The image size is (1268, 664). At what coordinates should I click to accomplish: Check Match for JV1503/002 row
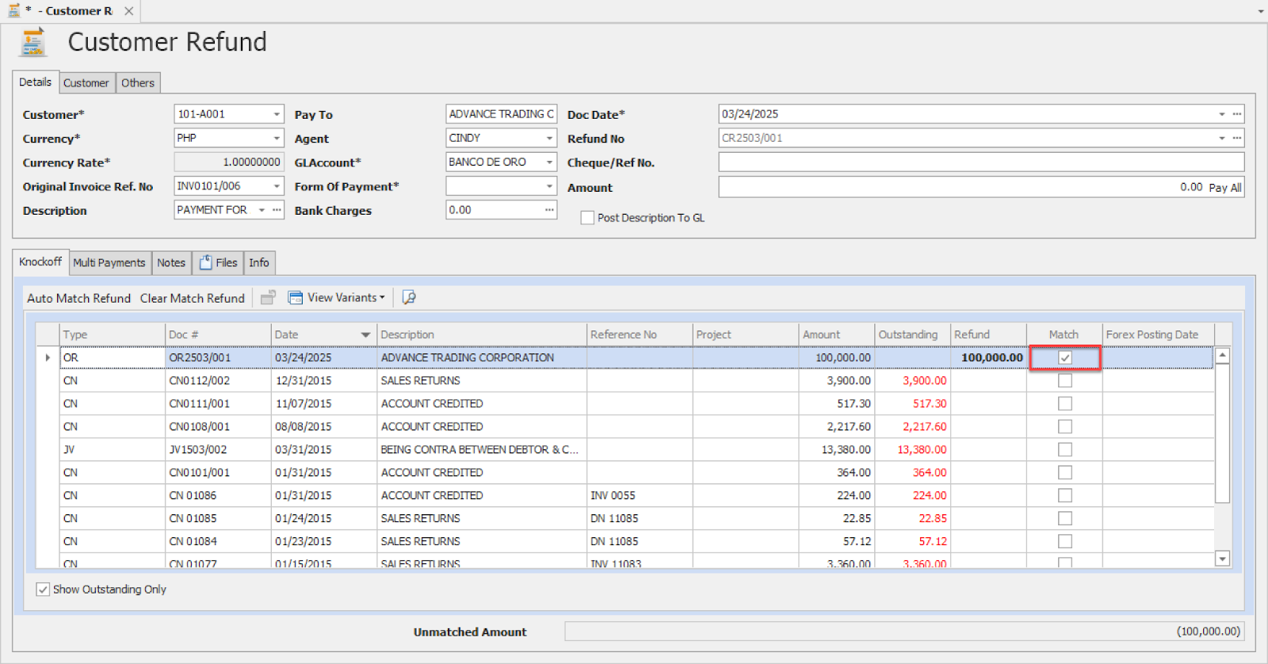coord(1065,449)
